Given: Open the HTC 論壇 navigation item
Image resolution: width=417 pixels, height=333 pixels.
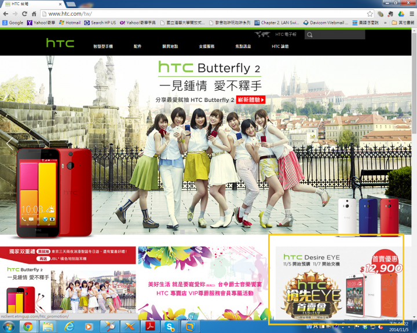Looking at the screenshot, I should (x=280, y=46).
